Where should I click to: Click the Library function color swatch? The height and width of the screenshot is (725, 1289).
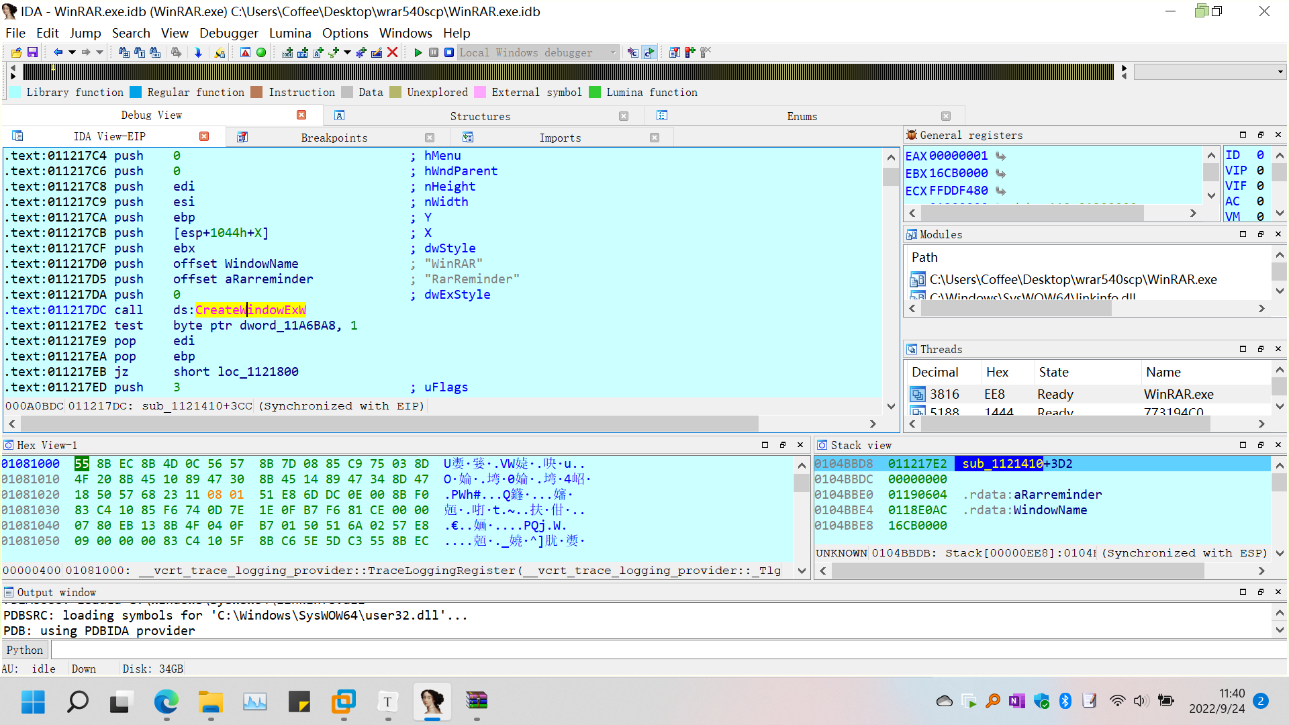[x=15, y=92]
